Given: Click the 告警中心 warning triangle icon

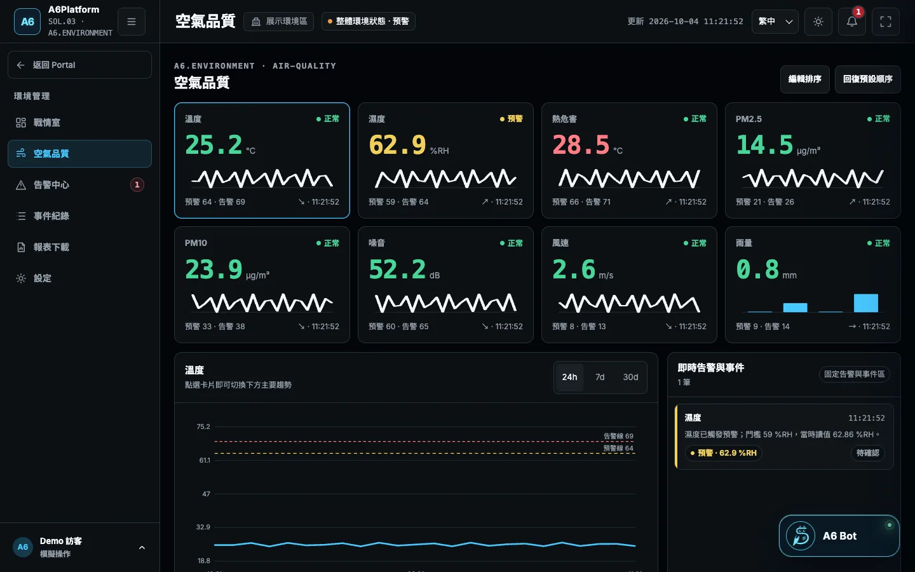Looking at the screenshot, I should click(x=21, y=185).
